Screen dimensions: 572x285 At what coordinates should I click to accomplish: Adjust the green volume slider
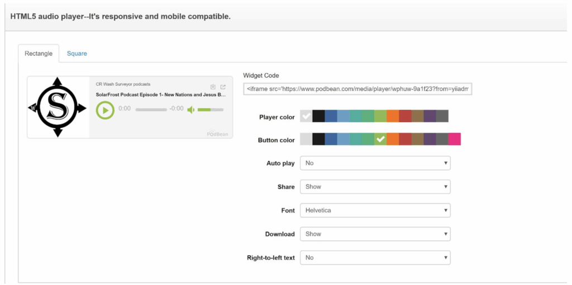(211, 109)
